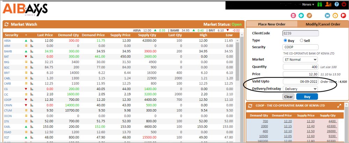Screen dimensions: 349x143
Task: Click the BOC last price 84.75
Action: pos(49,68)
